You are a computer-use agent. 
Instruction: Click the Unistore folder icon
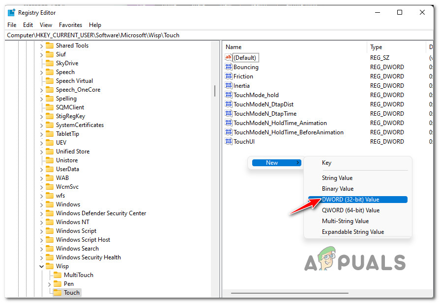coord(50,160)
